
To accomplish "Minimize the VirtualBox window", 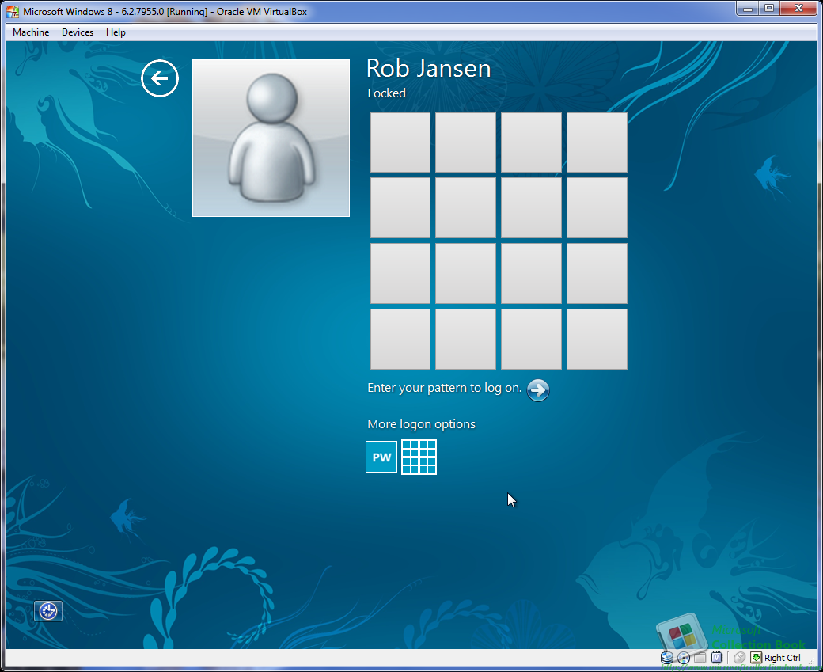I will [747, 9].
